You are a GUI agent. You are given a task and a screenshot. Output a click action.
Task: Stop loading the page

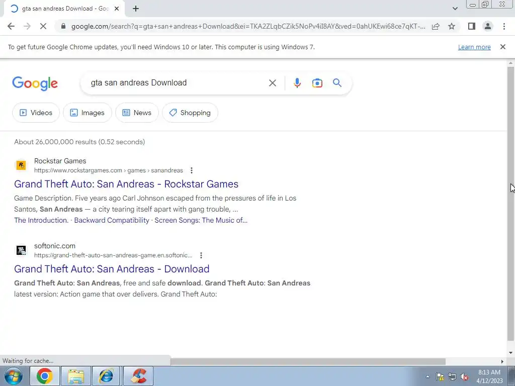click(43, 26)
